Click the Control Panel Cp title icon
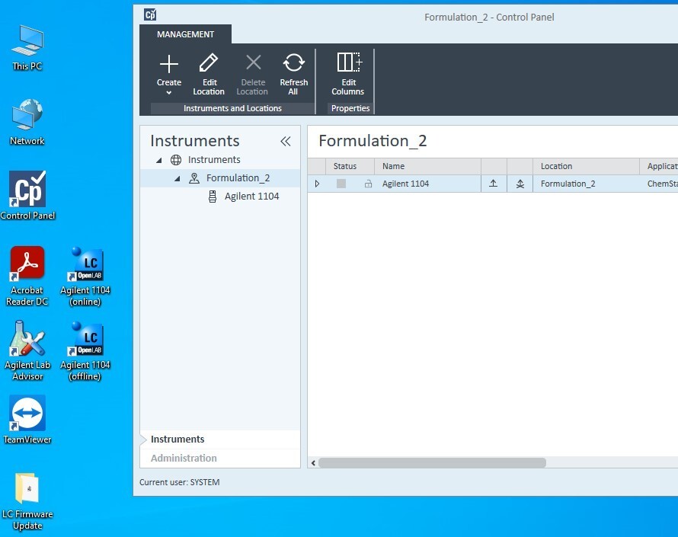 [150, 15]
